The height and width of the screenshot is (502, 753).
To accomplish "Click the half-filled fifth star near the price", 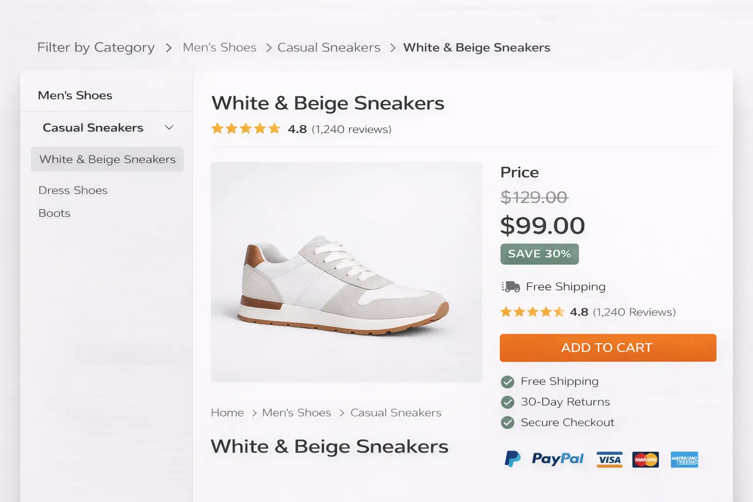I will click(559, 311).
